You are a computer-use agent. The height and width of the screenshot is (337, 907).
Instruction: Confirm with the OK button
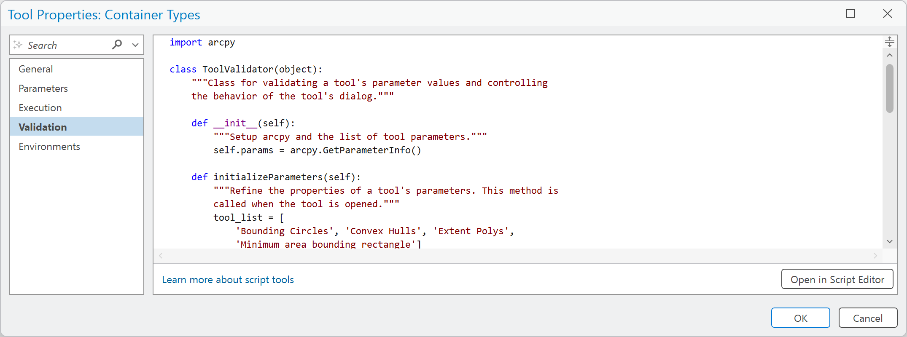(800, 318)
